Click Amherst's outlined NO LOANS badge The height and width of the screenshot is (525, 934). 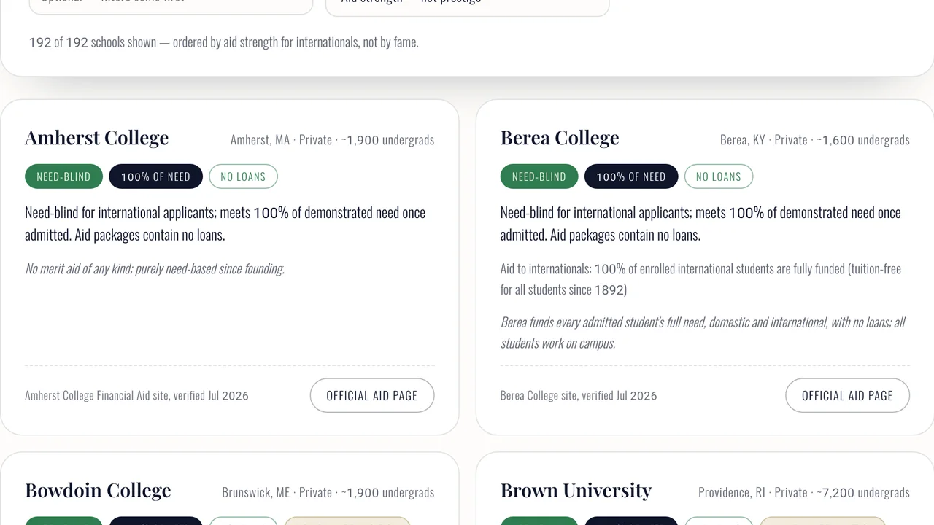[243, 176]
